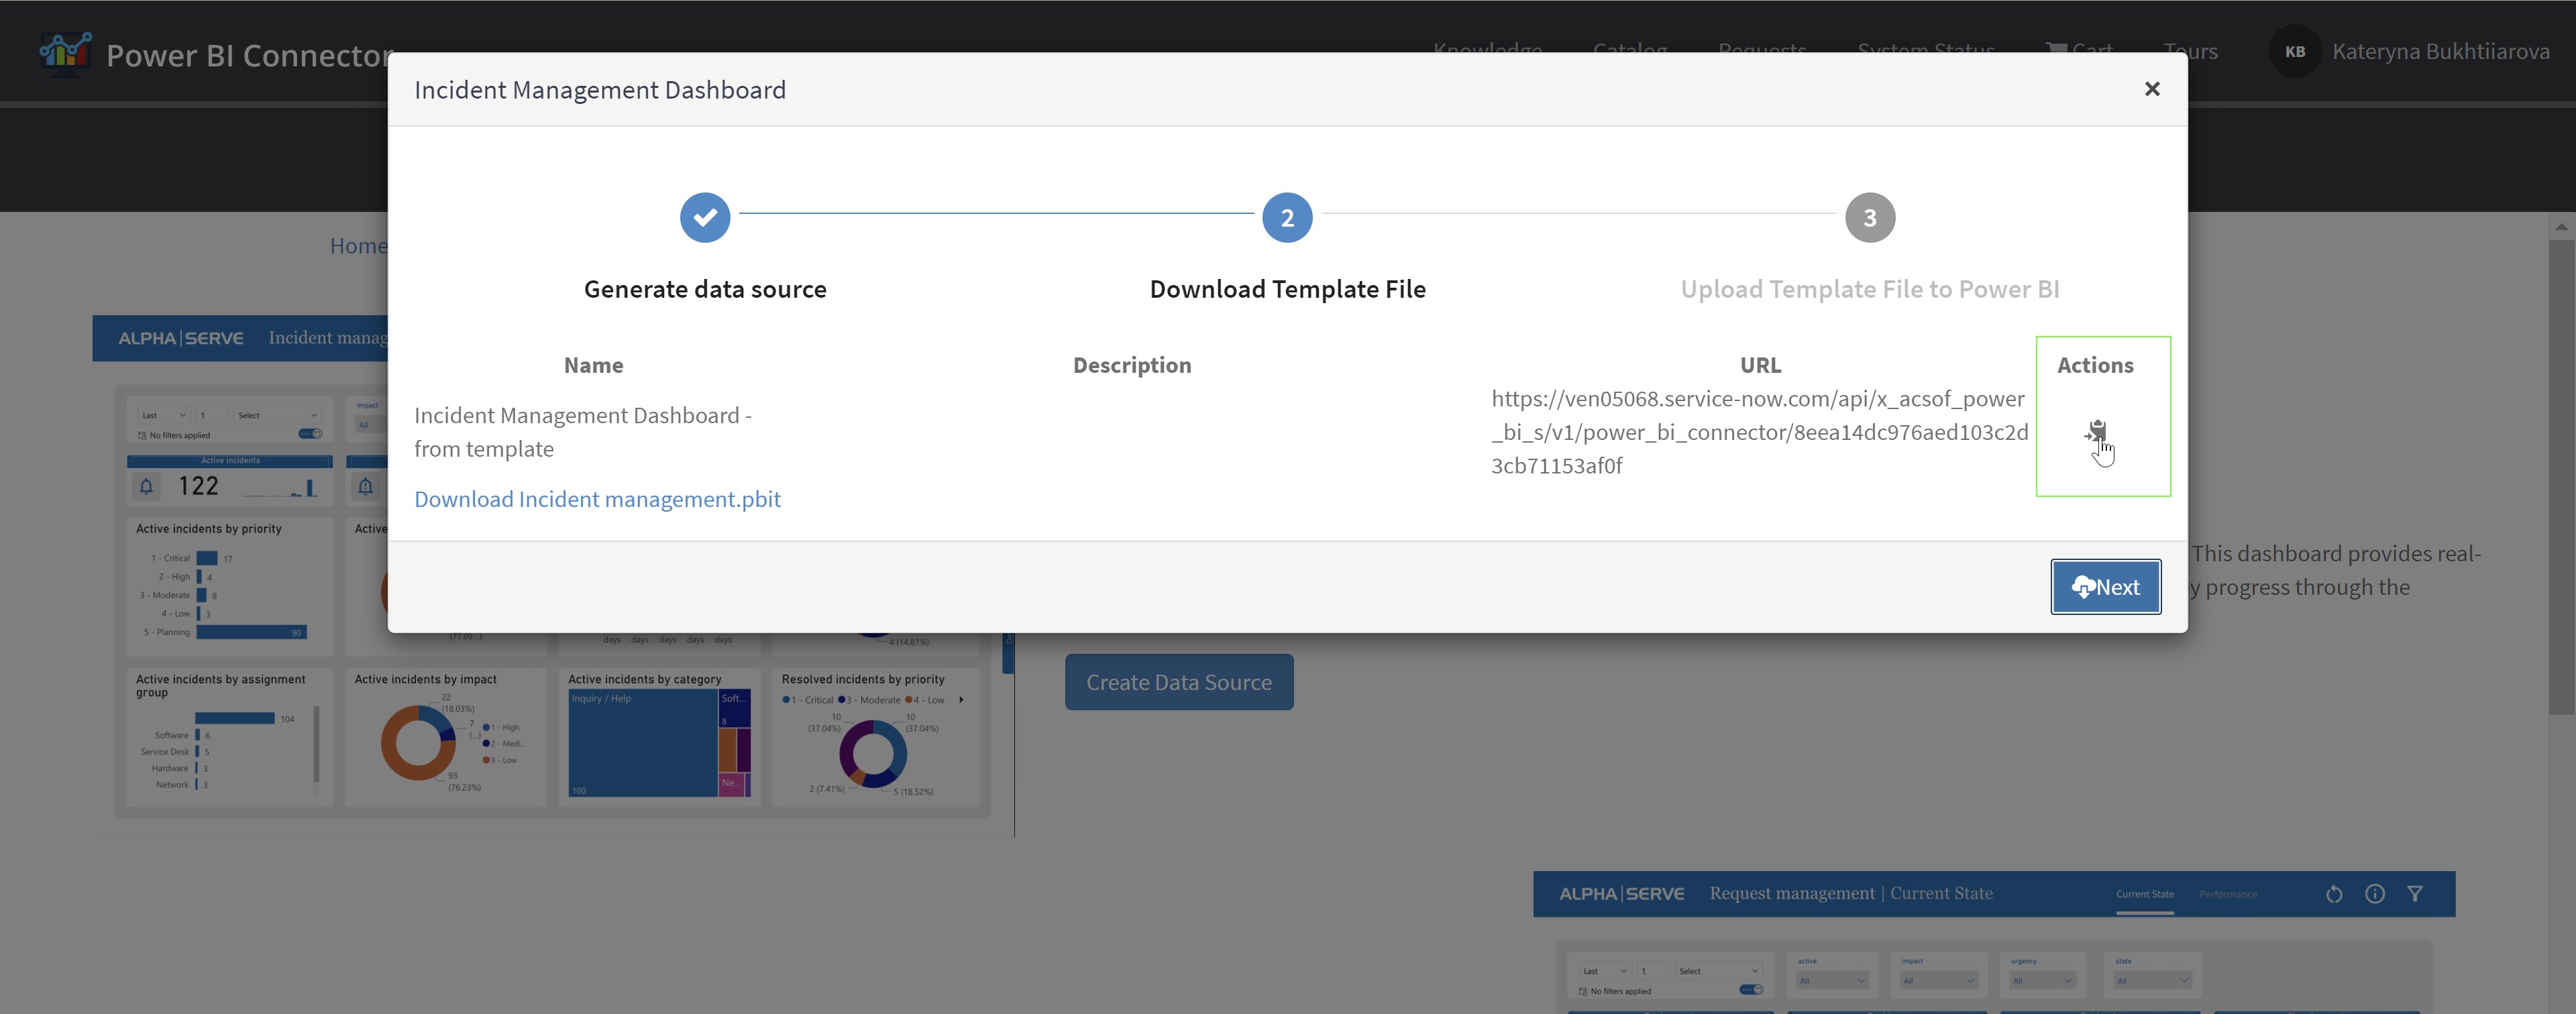Image resolution: width=2576 pixels, height=1014 pixels.
Task: Select the Current State tab
Action: coord(2144,894)
